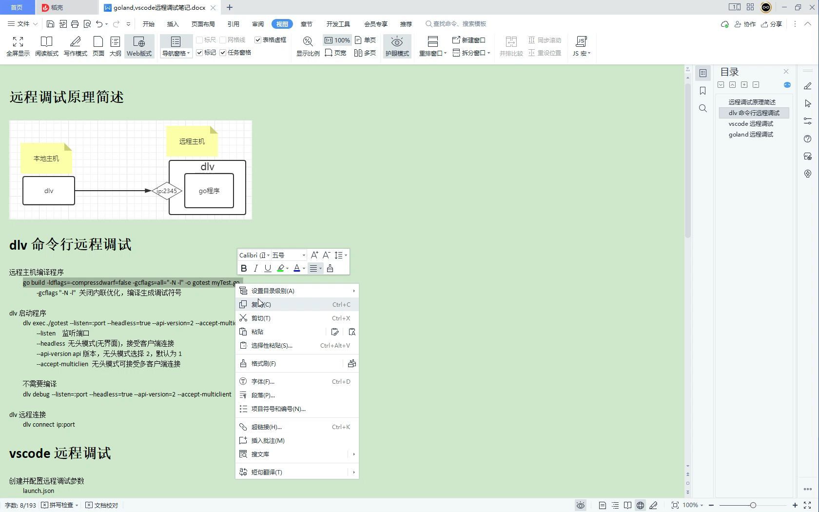This screenshot has height=512, width=819.
Task: Open the Insert ribbon tab
Action: pos(173,24)
